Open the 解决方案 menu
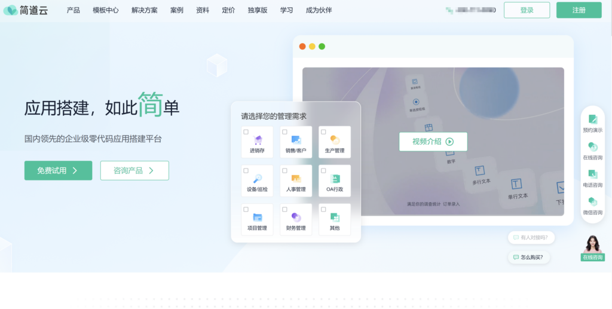Viewport: 612px width, 309px height. pos(145,10)
